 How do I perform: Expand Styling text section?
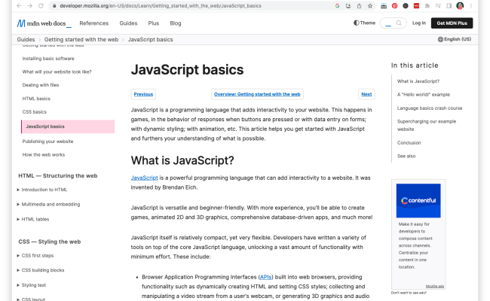pos(31,285)
